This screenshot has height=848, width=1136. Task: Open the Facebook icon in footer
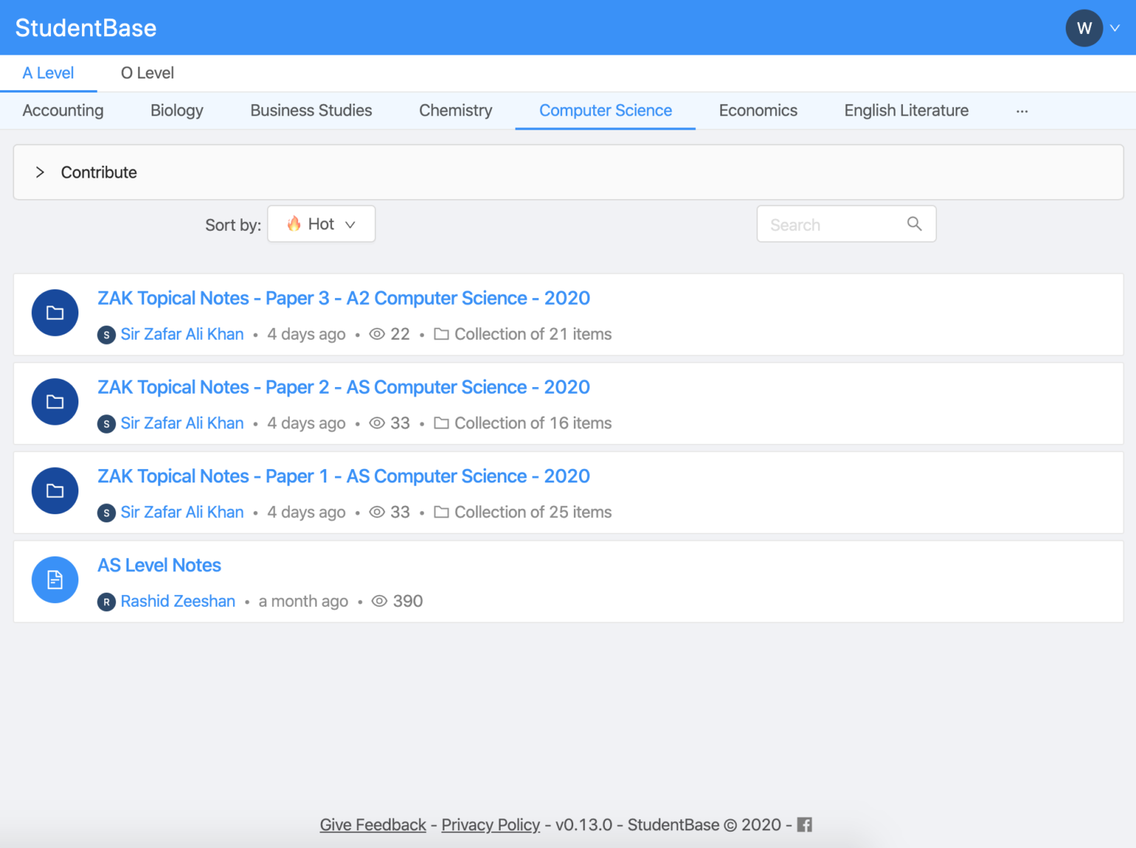pos(805,824)
